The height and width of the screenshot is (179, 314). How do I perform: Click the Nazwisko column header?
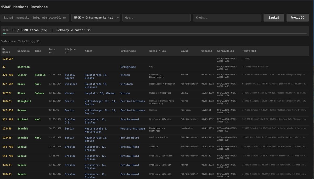point(24,51)
